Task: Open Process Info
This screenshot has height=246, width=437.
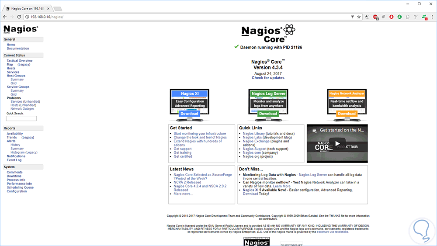Action: [16, 180]
